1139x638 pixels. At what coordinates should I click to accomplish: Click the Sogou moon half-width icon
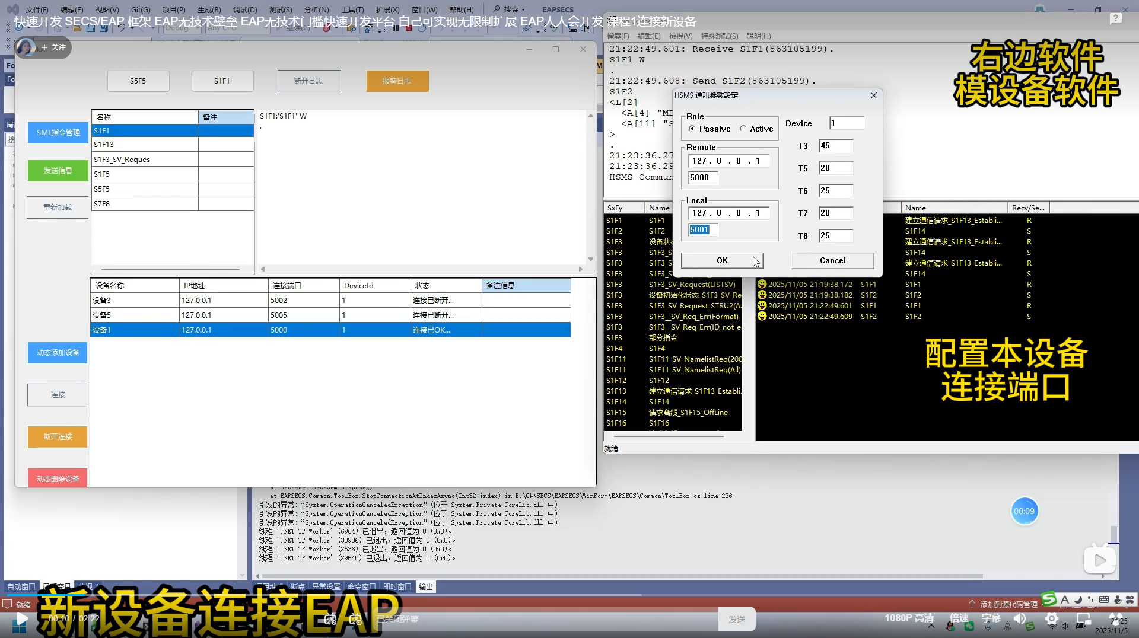point(1078,600)
